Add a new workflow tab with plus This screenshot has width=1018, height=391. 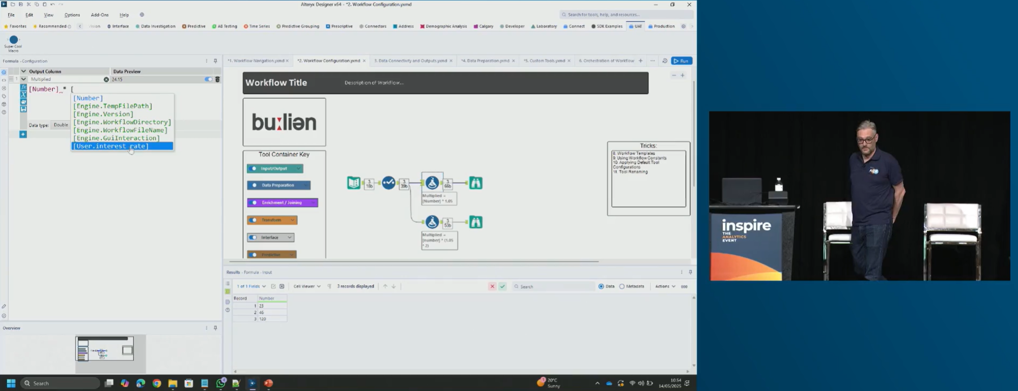[640, 61]
